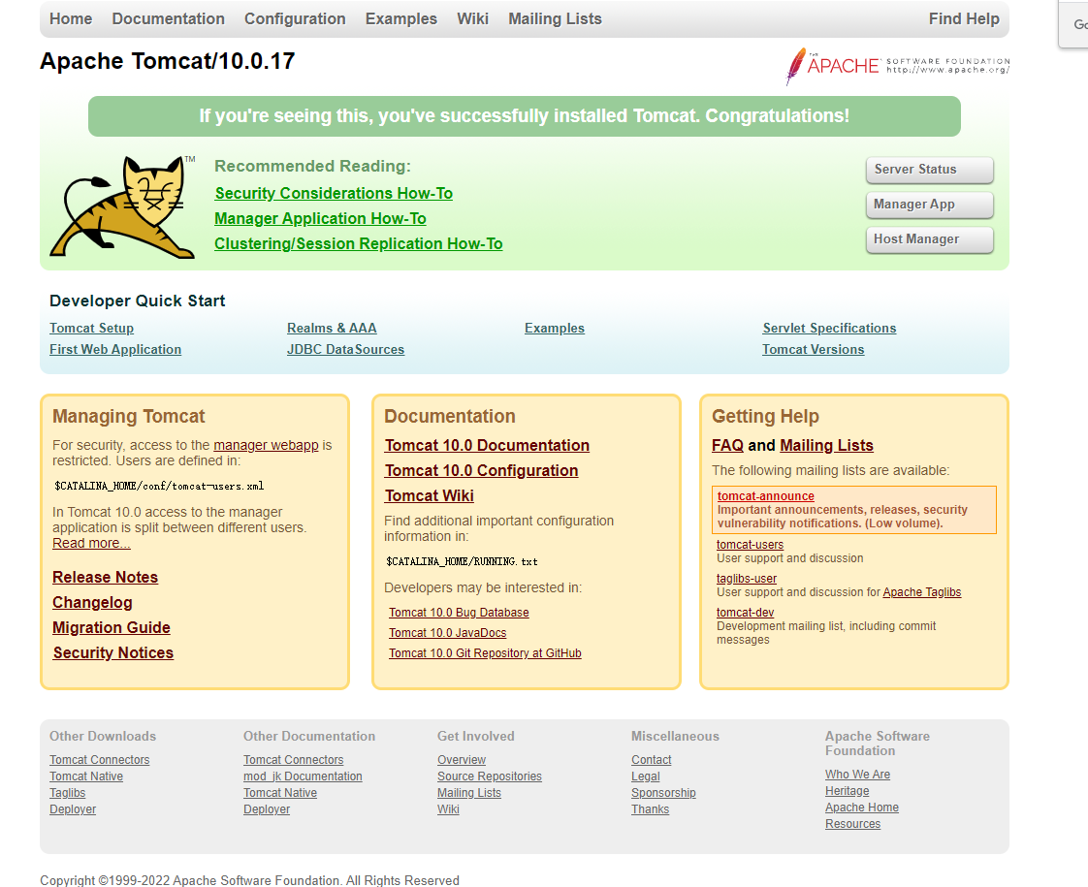The width and height of the screenshot is (1088, 887).
Task: Go to Configuration in top navigation
Action: pos(295,18)
